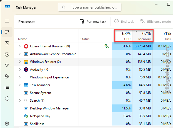173x128 pixels.
Task: Click the ShellHost process icon
Action: [x=26, y=124]
